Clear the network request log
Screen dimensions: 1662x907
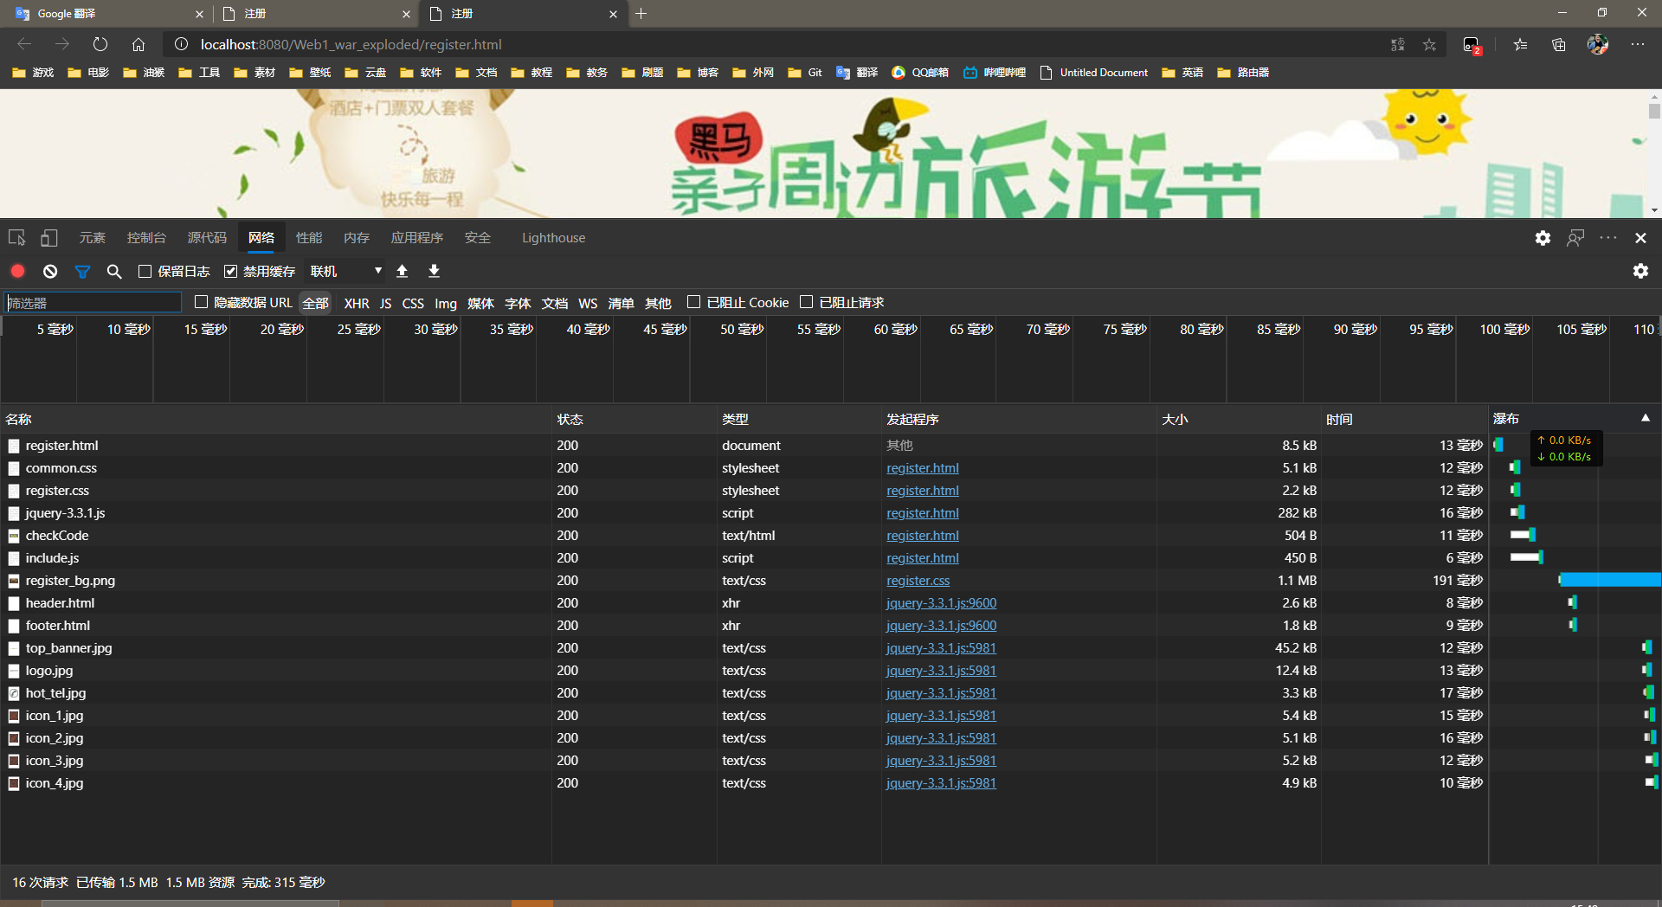(x=49, y=271)
